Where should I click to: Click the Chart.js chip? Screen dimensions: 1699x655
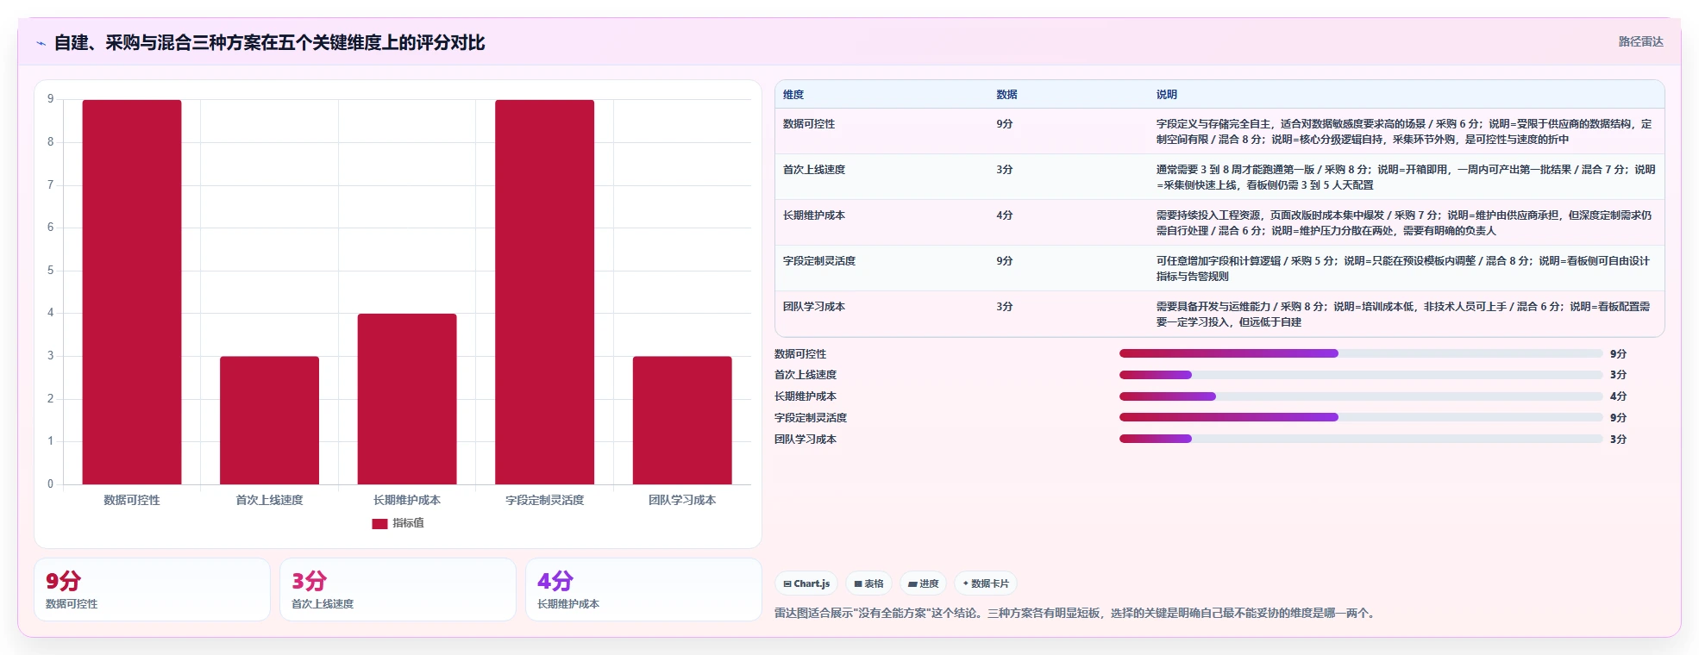click(x=806, y=583)
